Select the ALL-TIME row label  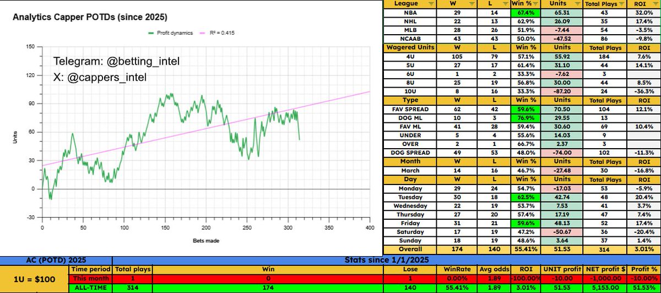tap(90, 287)
